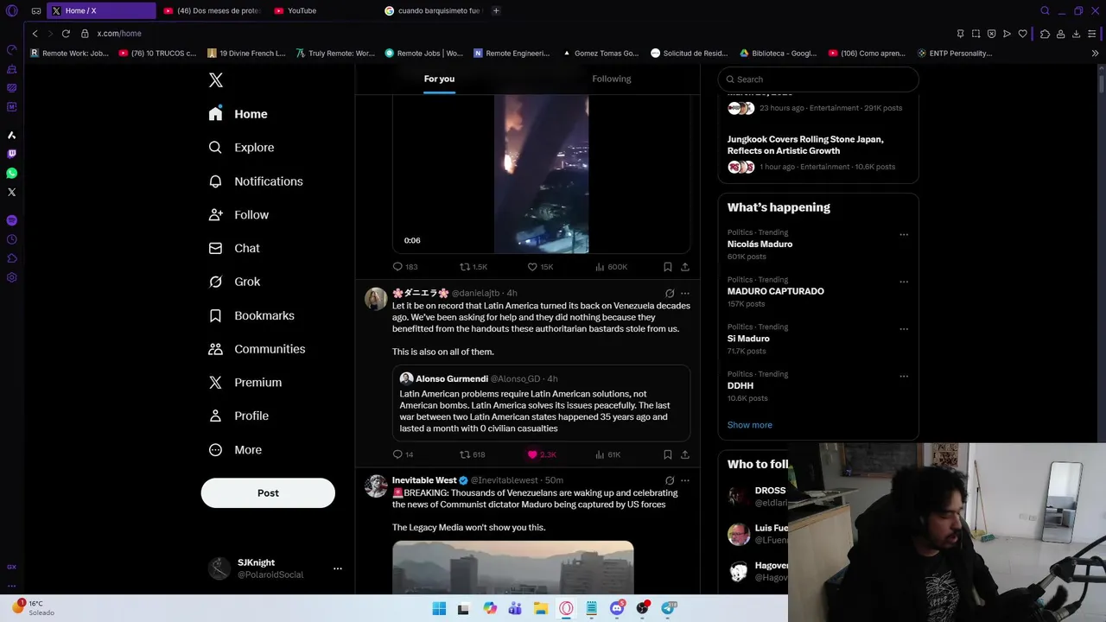Image resolution: width=1106 pixels, height=622 pixels.
Task: Open WhatsApp in the Opera sidebar
Action: click(12, 173)
